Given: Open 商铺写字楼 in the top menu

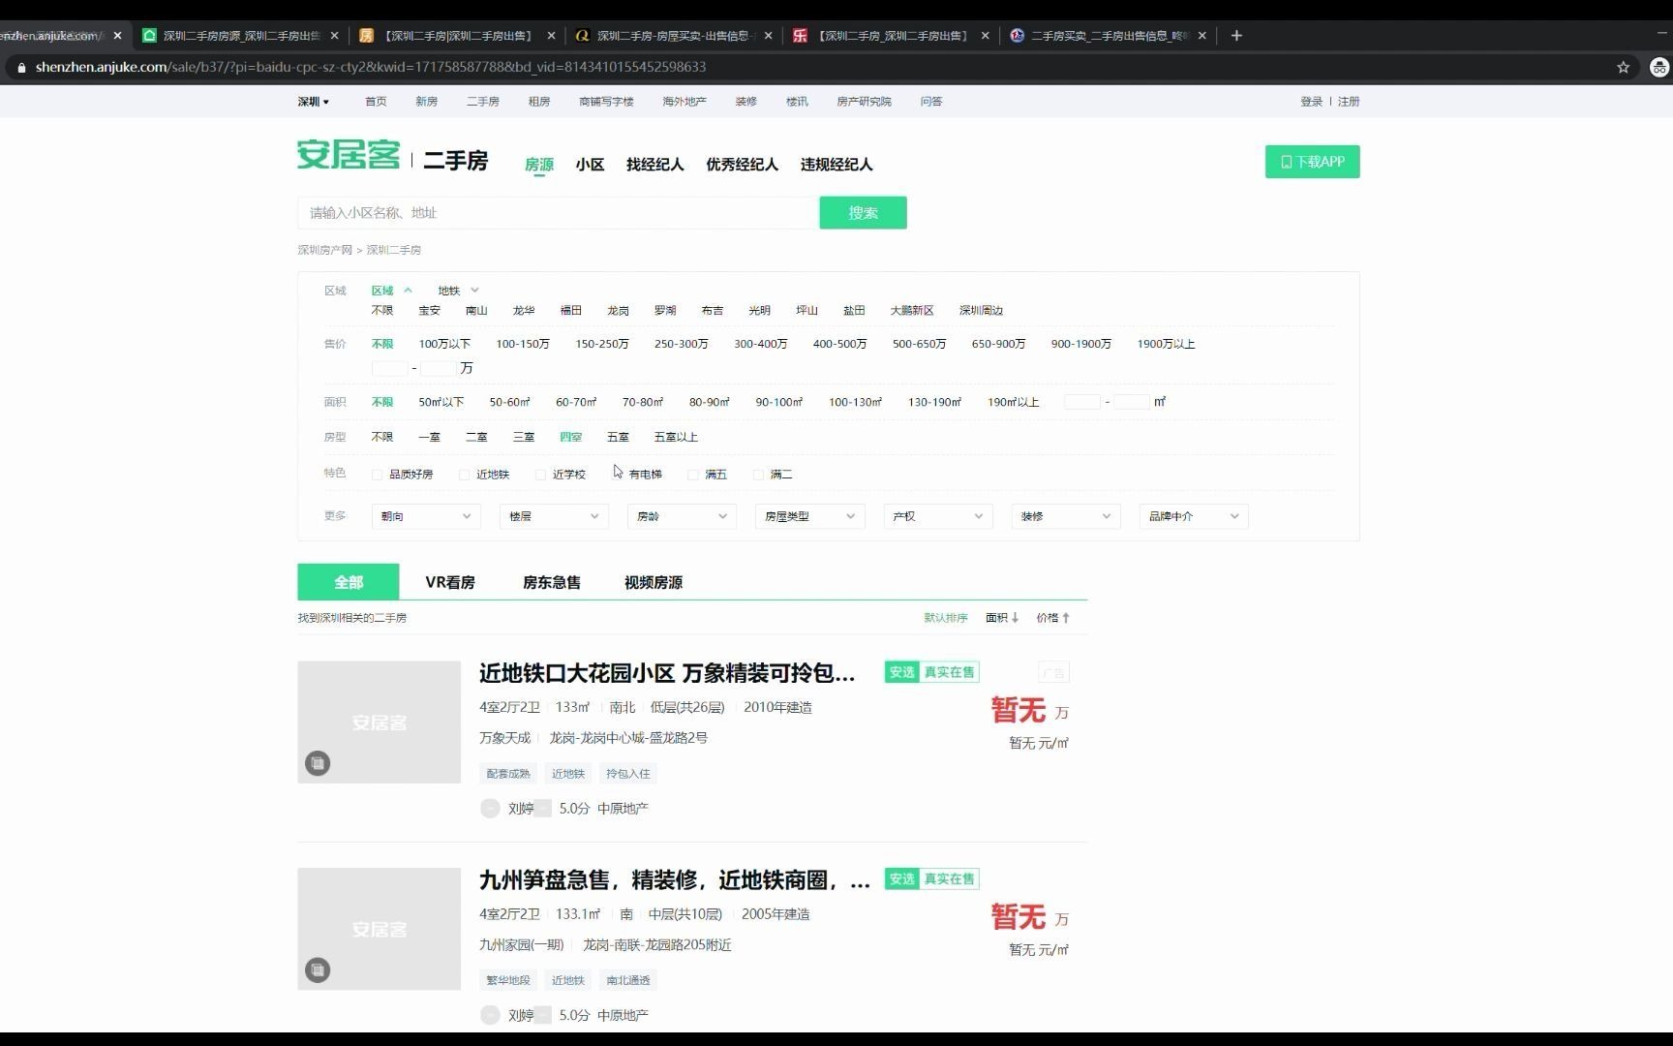Looking at the screenshot, I should click(606, 102).
